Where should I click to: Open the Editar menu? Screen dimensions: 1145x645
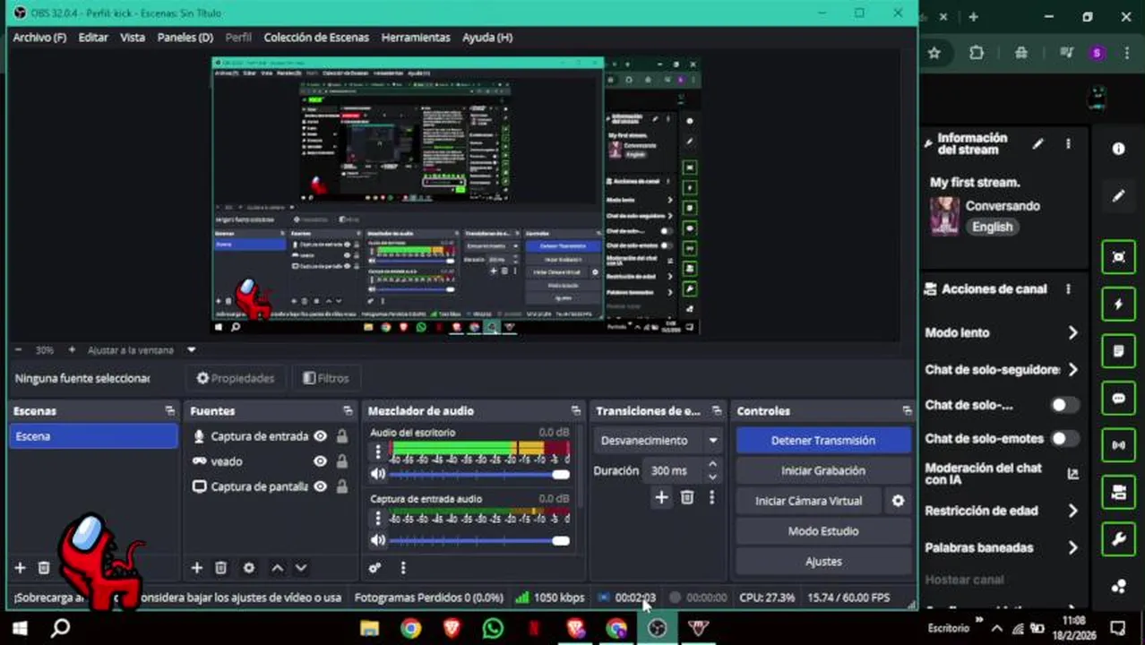coord(93,38)
